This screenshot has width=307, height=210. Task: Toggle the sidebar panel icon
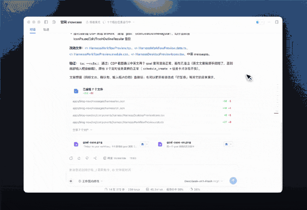[46, 22]
